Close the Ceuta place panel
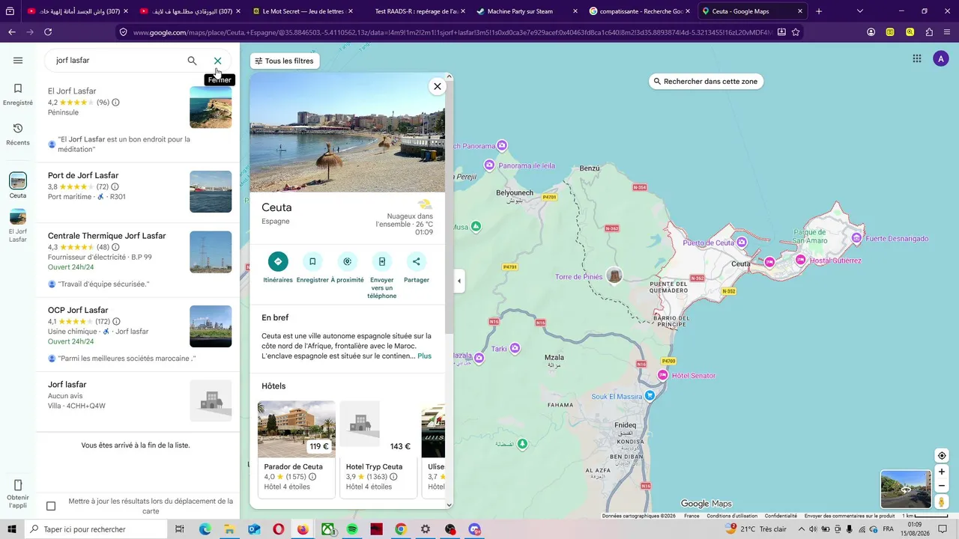This screenshot has height=539, width=959. 438,86
